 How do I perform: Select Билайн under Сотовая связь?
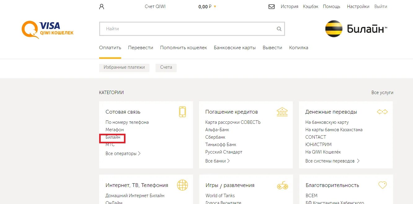click(x=113, y=137)
